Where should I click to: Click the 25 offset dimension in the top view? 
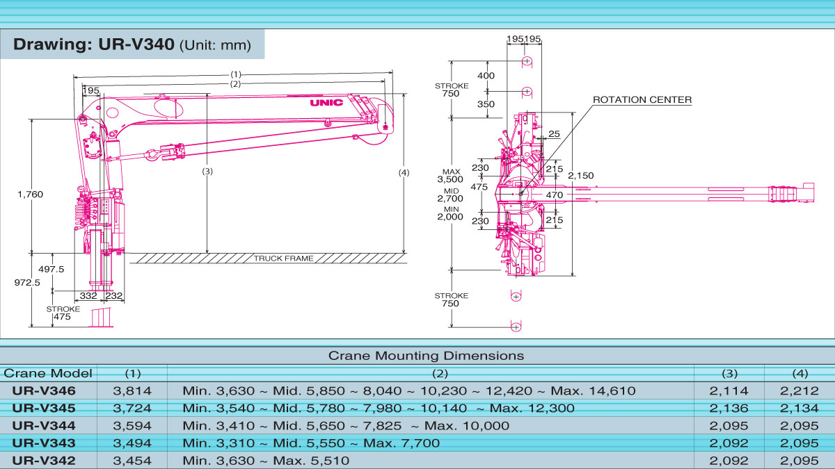click(554, 133)
